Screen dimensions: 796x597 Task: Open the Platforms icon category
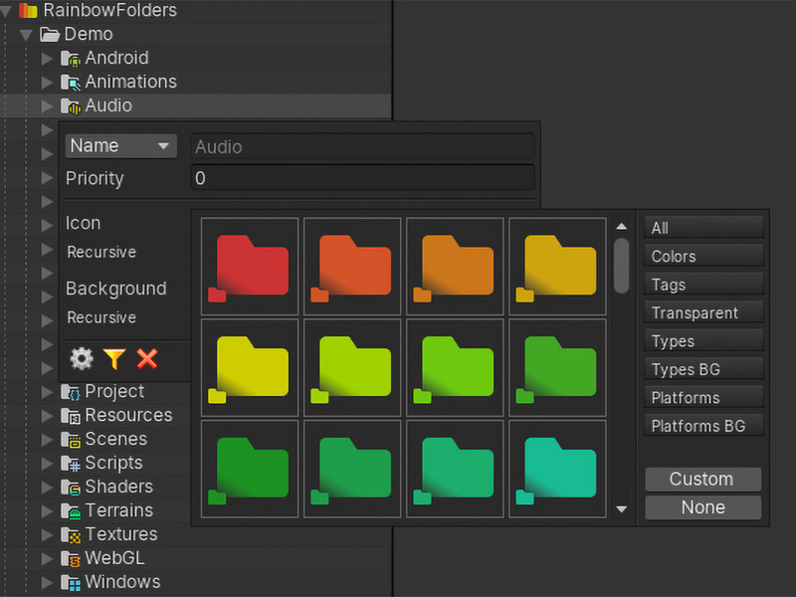coord(703,397)
